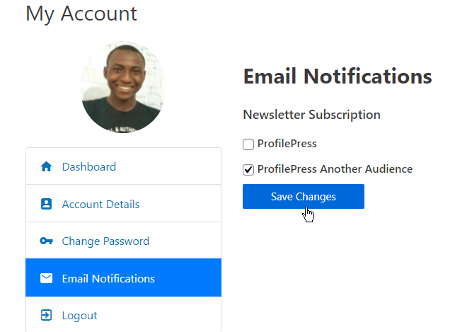Click the envelope icon for Email Notifications

pos(46,278)
